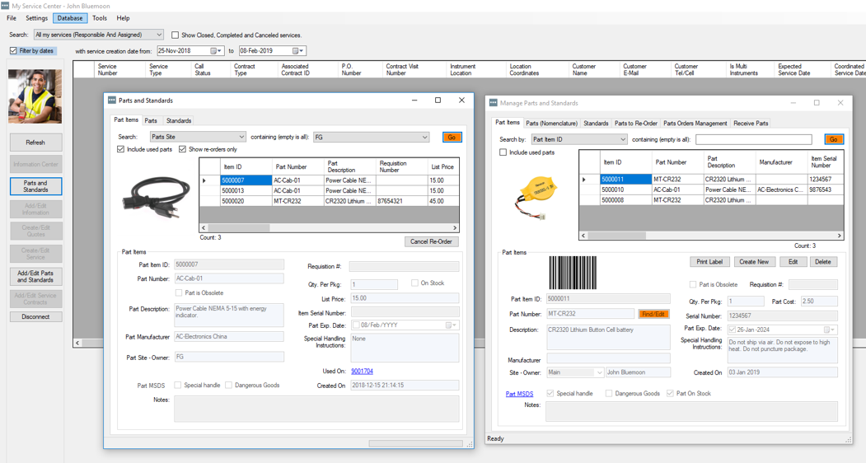Click the Notes field in Parts and Standards
866x463 pixels.
[316, 409]
